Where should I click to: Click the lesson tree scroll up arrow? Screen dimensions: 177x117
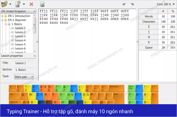click(x=34, y=16)
